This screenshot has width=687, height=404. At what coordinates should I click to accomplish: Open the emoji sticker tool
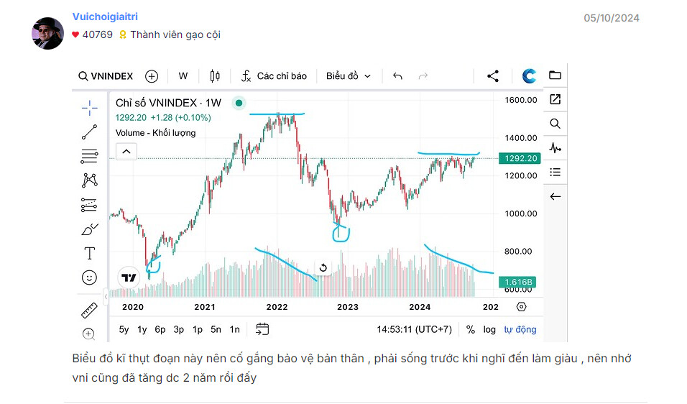coord(89,277)
